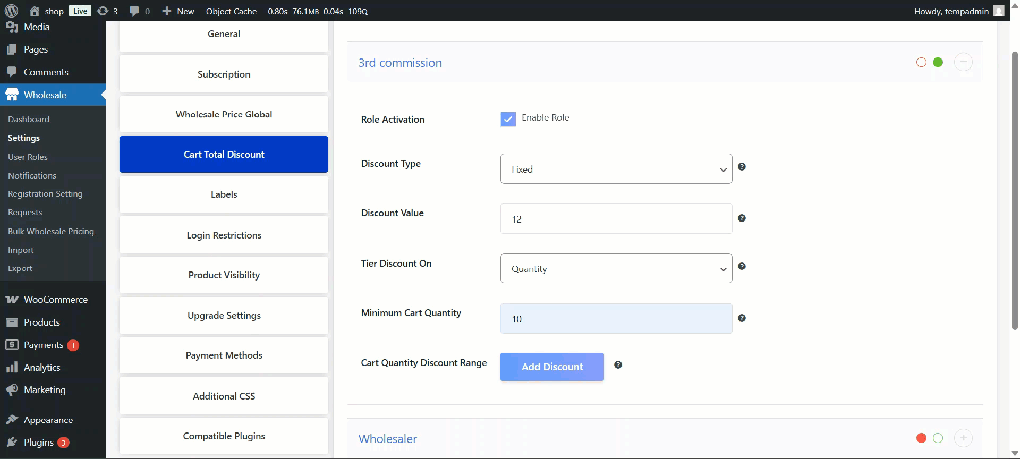Click the Live status badge

(x=80, y=11)
